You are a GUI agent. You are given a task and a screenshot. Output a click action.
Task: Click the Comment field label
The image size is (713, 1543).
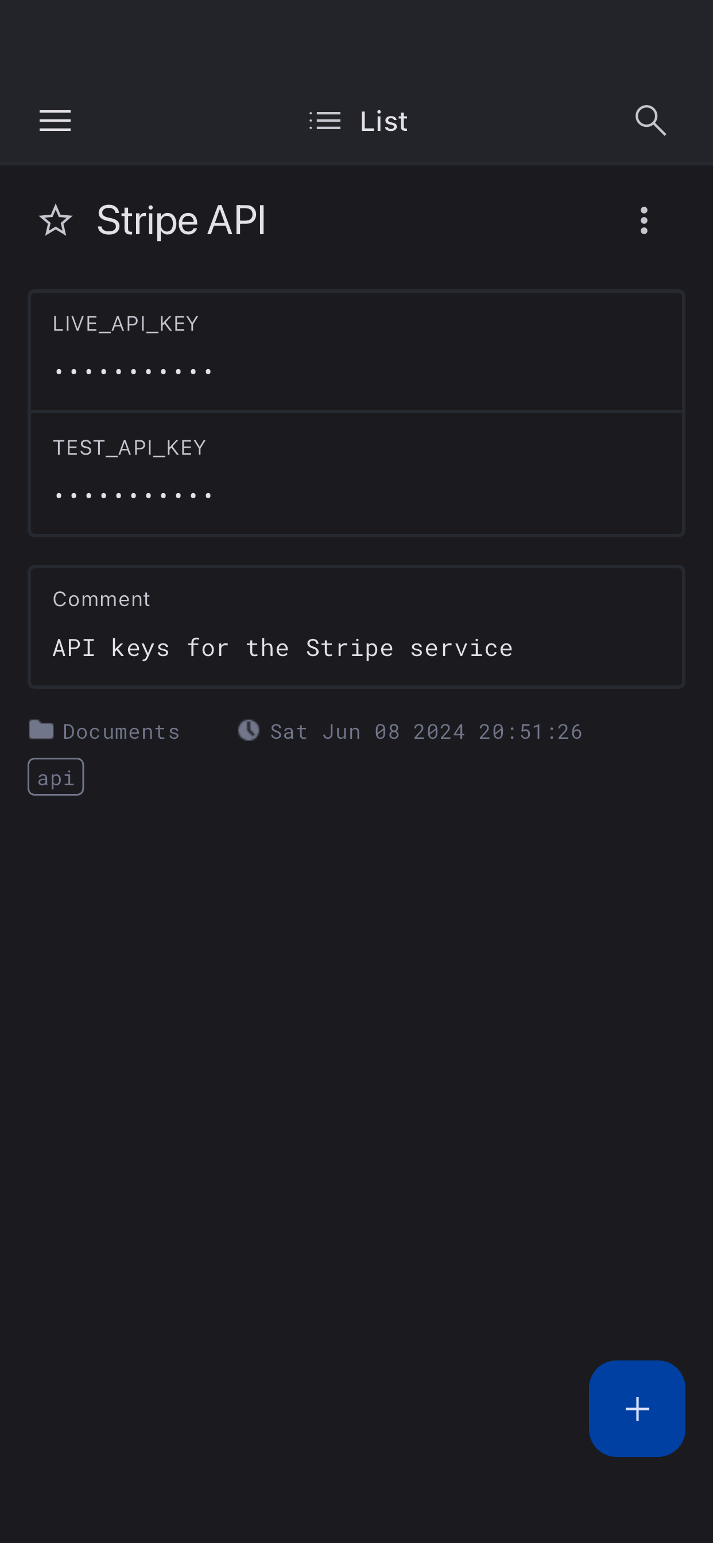(x=101, y=599)
